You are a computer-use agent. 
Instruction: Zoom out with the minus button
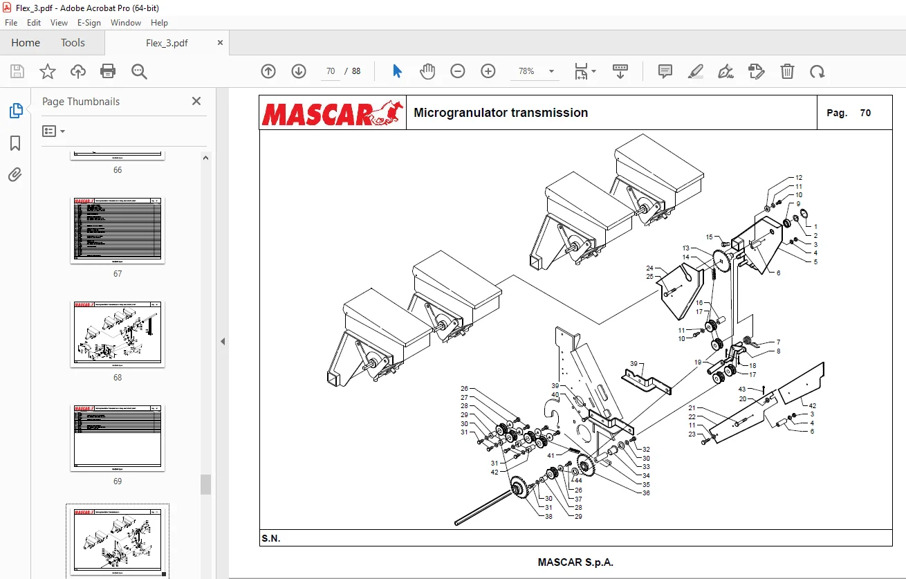pyautogui.click(x=458, y=71)
